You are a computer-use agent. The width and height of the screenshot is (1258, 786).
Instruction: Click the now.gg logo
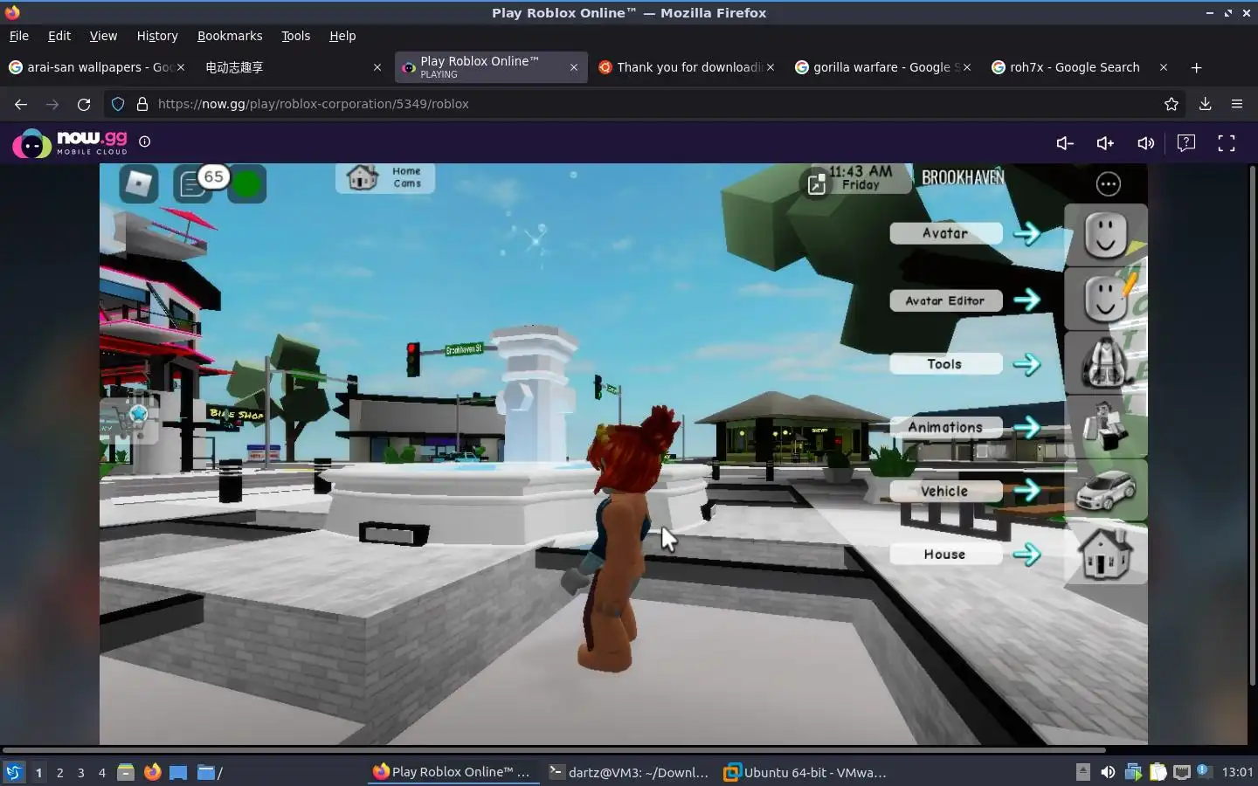click(x=71, y=143)
